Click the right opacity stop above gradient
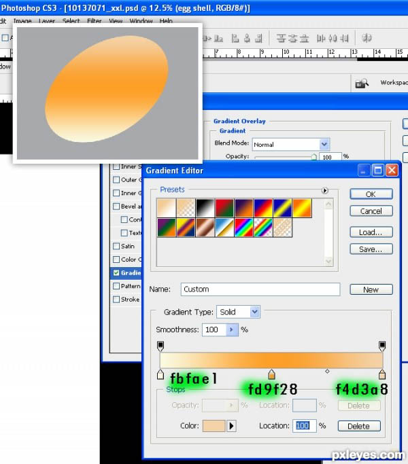Viewport: 408px width, 464px height. pyautogui.click(x=382, y=346)
